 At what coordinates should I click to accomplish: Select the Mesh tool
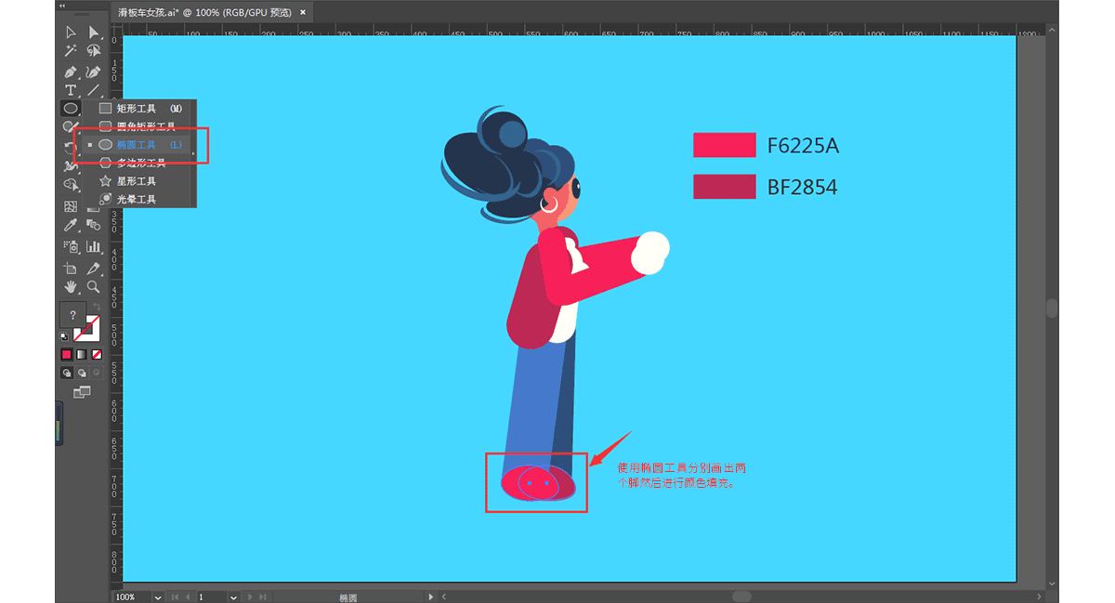pos(71,206)
